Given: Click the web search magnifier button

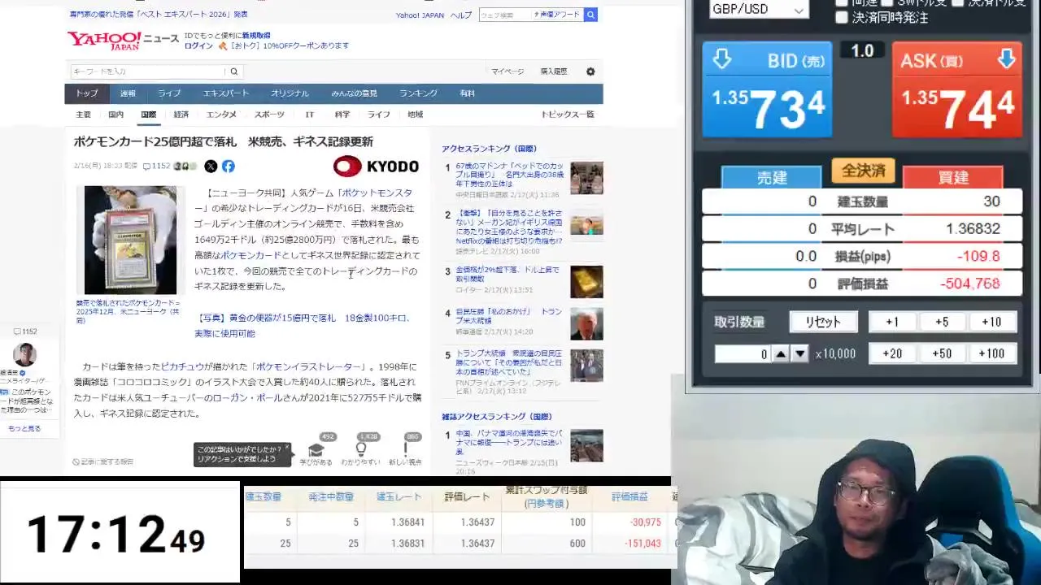Looking at the screenshot, I should (590, 15).
